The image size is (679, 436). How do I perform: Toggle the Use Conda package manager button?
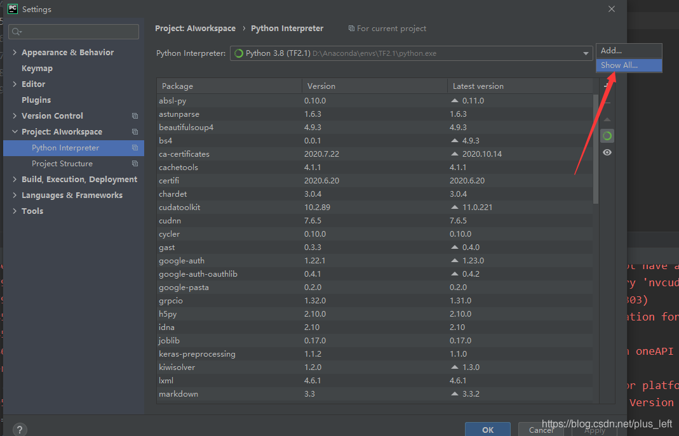click(607, 136)
